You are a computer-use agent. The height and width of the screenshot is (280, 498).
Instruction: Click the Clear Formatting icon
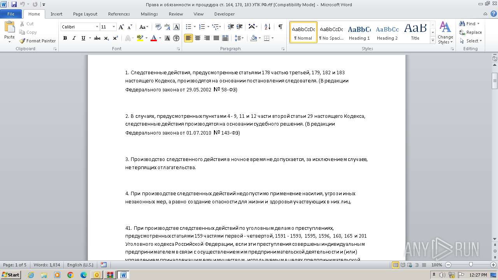pos(158,27)
